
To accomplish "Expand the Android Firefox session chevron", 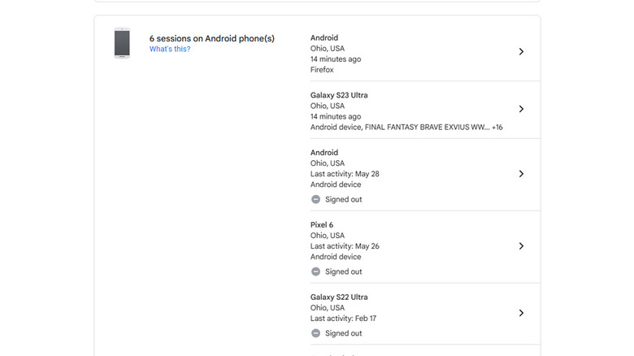I will [x=521, y=52].
